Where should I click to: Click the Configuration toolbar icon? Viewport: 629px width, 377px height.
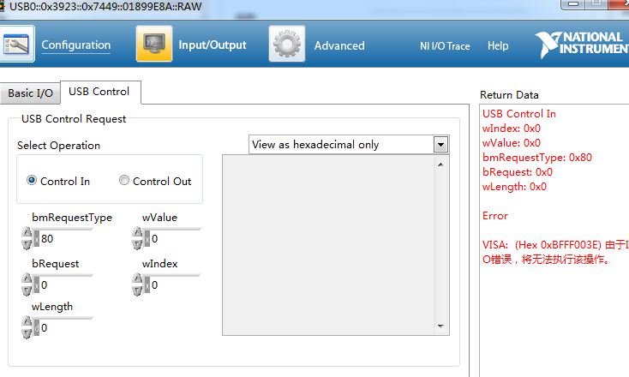17,45
